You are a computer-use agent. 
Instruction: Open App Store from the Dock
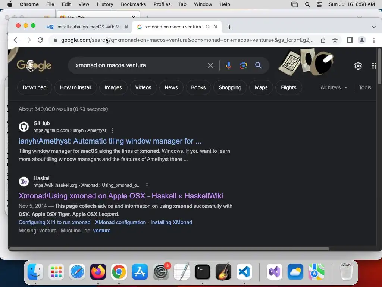point(140,272)
